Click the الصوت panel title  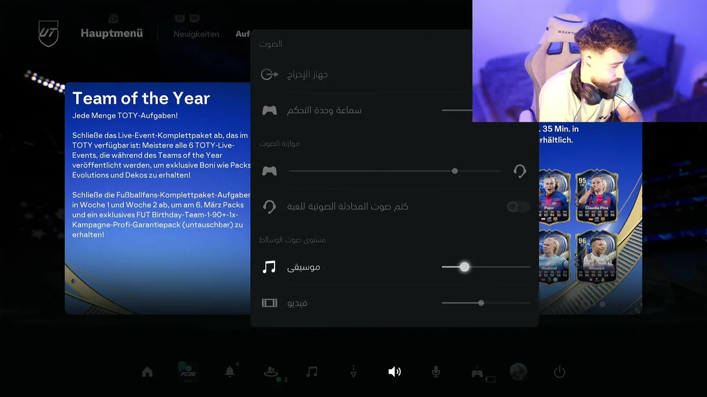[x=271, y=44]
